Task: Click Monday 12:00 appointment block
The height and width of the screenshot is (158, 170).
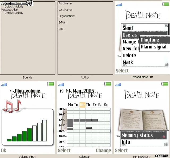Action: pyautogui.click(x=70, y=123)
